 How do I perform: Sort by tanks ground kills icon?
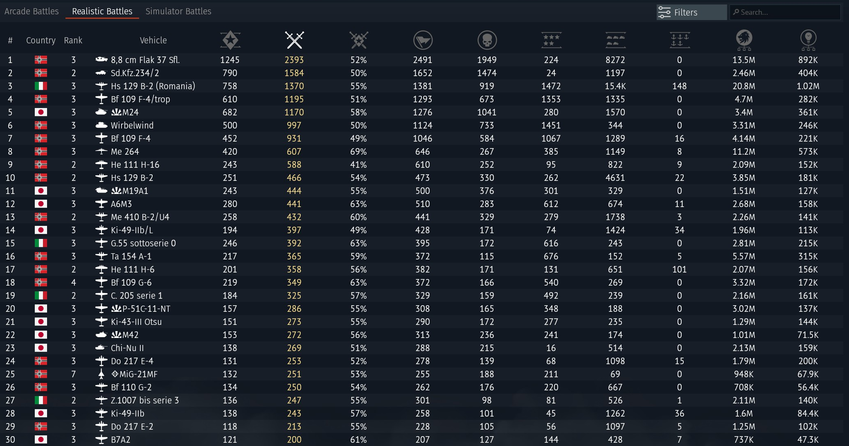point(615,40)
